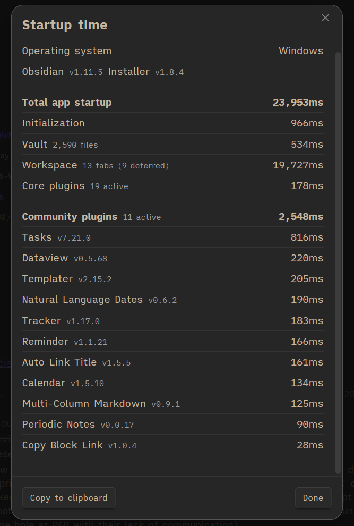Select the Natural Language Dates plugin row
This screenshot has height=526, width=354.
(172, 300)
